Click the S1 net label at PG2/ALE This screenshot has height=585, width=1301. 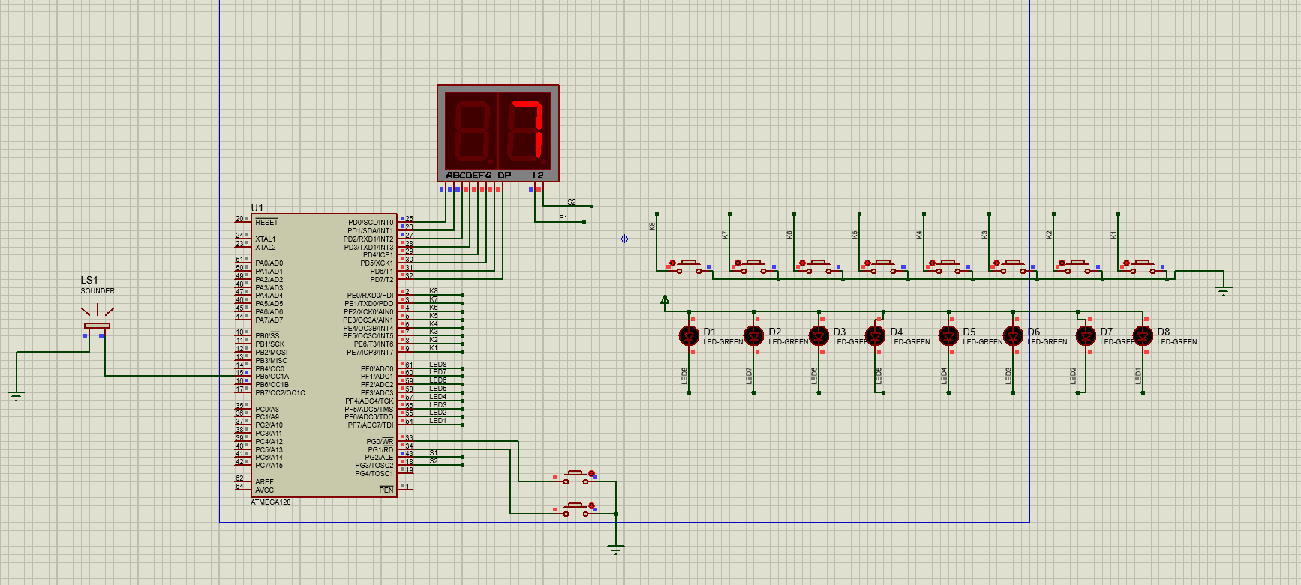tap(434, 453)
